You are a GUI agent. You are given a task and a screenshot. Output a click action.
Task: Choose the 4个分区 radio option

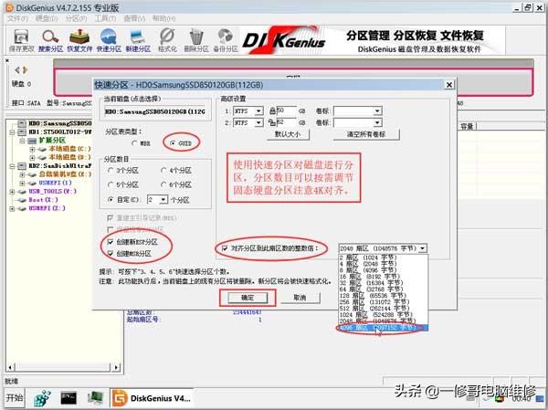pyautogui.click(x=163, y=170)
